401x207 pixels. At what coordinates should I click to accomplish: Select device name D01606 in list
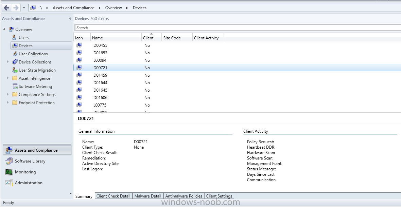[100, 97]
